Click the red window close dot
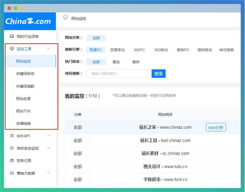This screenshot has width=245, height=192. coord(9,8)
